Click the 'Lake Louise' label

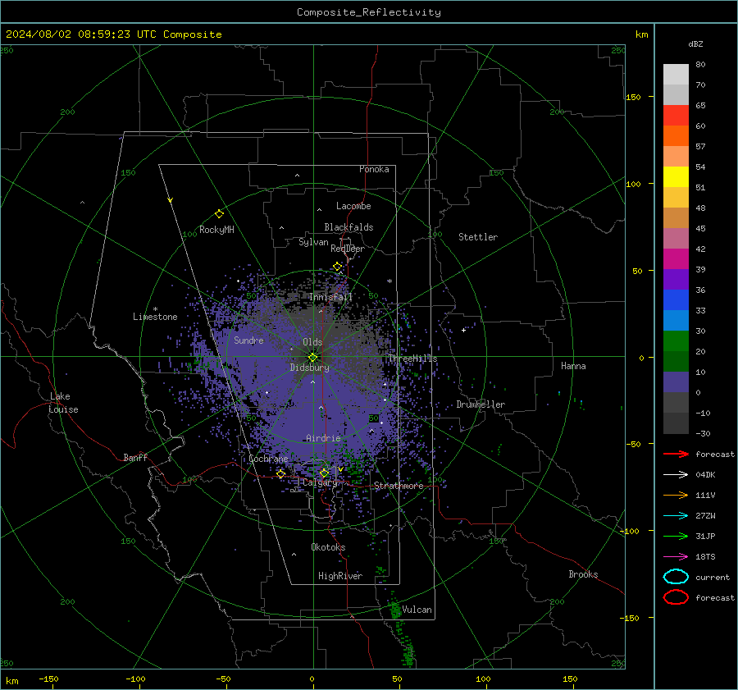coord(64,403)
